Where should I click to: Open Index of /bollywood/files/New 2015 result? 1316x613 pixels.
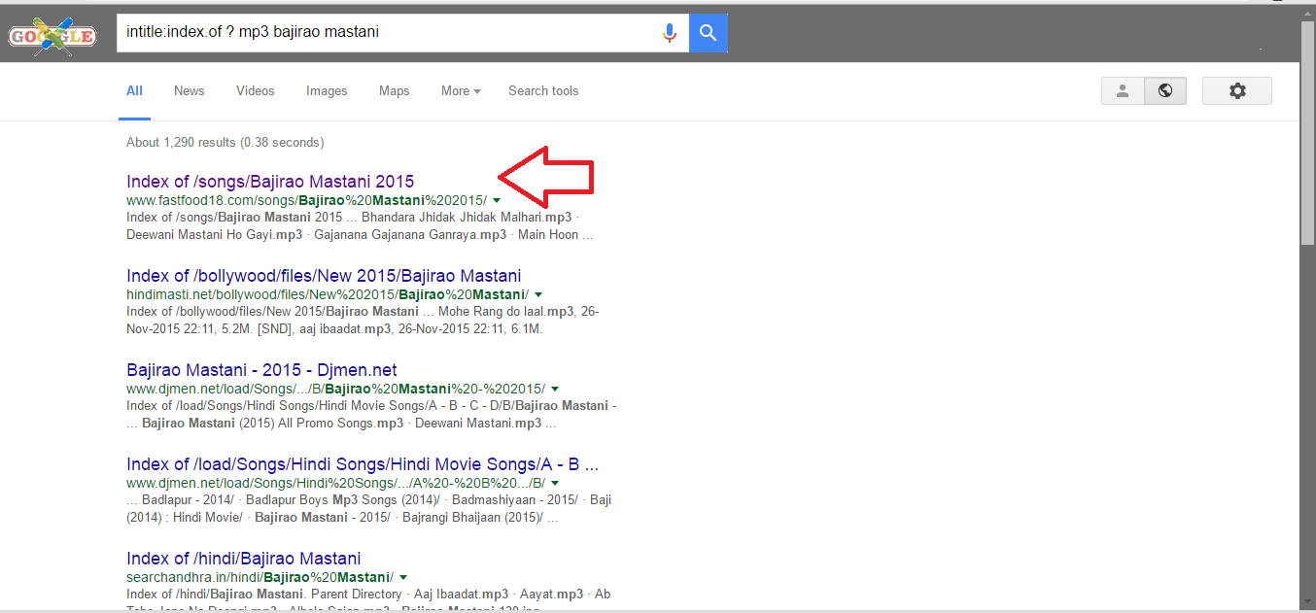pos(324,275)
